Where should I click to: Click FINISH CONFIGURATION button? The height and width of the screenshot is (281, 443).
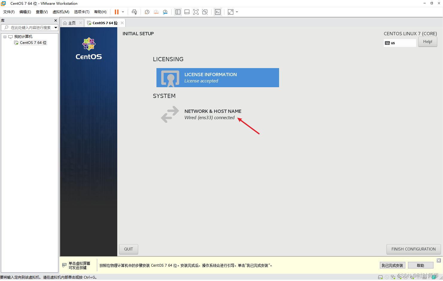(413, 249)
